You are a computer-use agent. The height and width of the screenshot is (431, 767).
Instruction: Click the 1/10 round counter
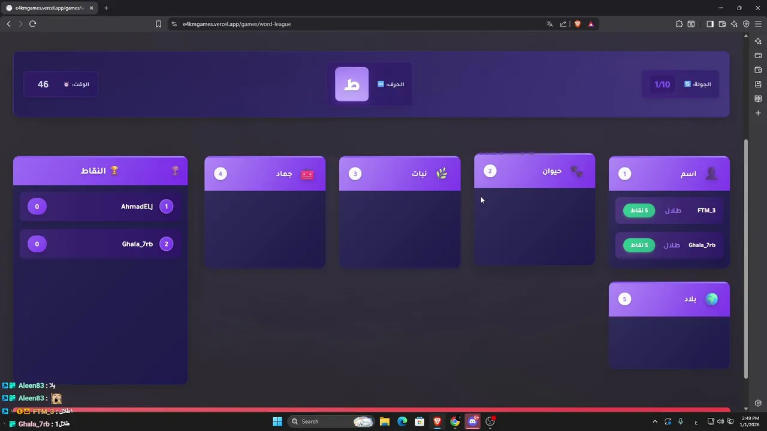(x=662, y=84)
